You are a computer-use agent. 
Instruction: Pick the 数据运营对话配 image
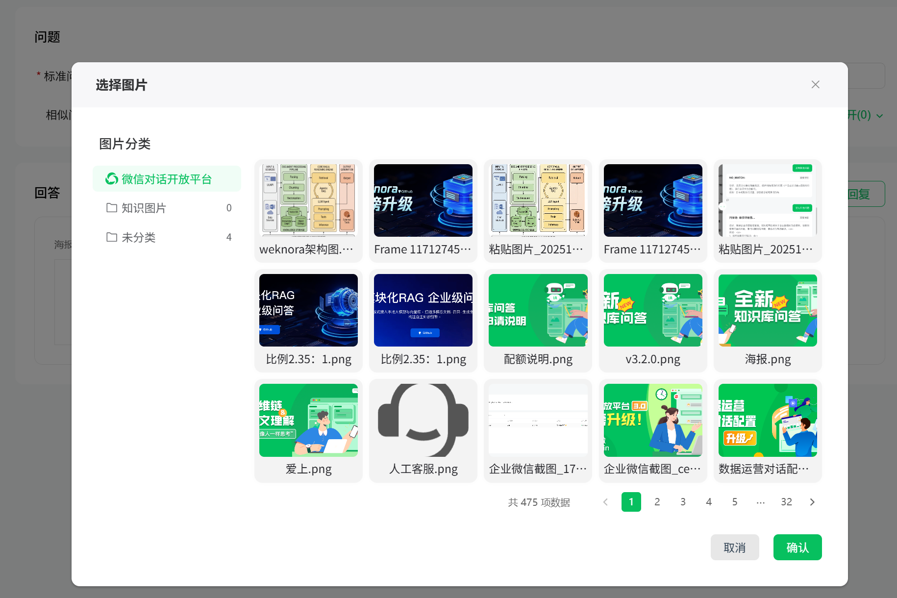click(x=767, y=421)
